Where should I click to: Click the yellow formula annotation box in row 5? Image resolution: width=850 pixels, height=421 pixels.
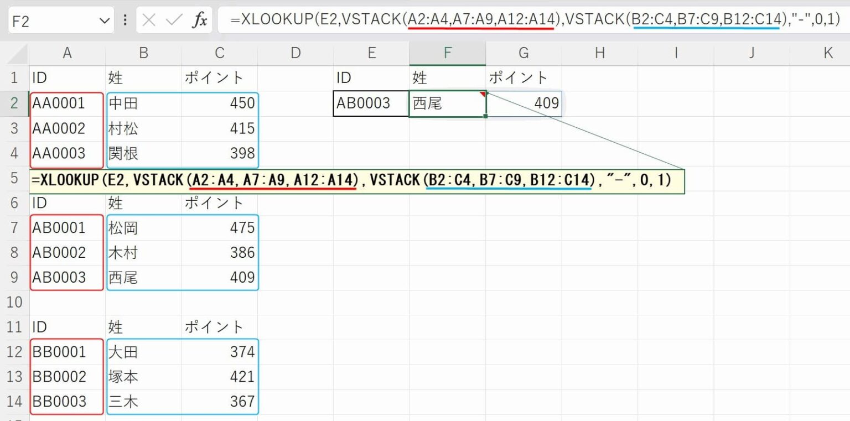click(x=354, y=180)
